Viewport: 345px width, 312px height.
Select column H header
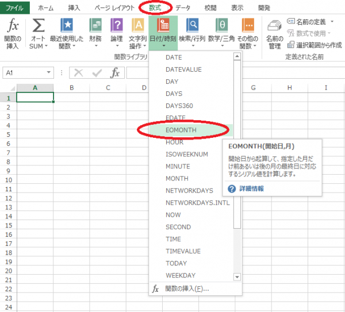tap(290, 88)
